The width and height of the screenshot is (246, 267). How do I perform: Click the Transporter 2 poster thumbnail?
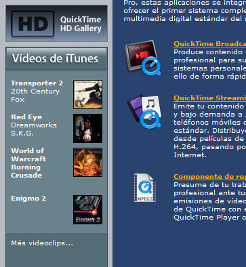tap(87, 94)
